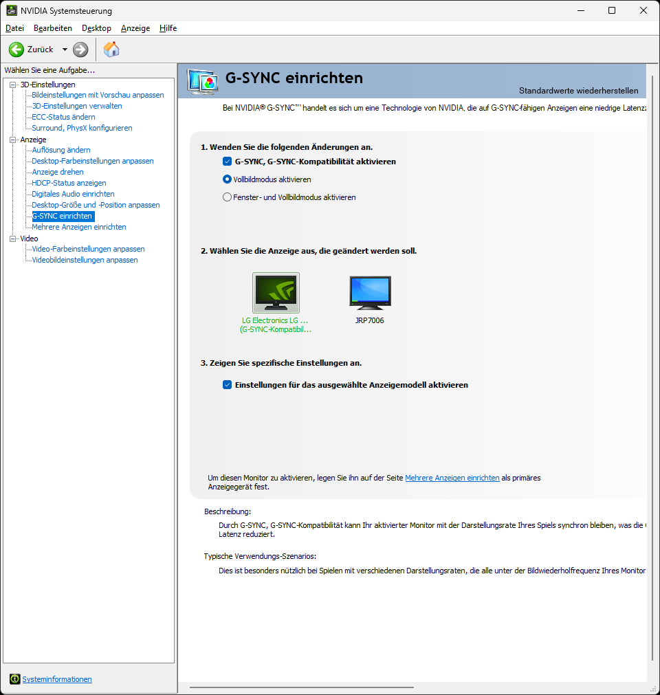The height and width of the screenshot is (695, 660).
Task: Open Bildeinstellungen mit Vorschau anpassen
Action: [x=98, y=95]
